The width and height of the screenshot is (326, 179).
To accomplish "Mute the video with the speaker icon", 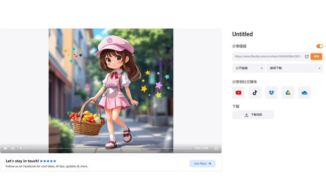I will coord(13,148).
